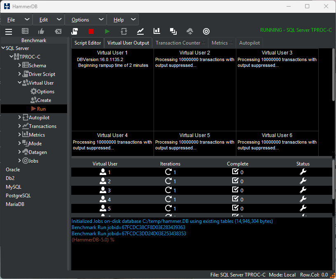
Task: Click the Schema Build toolbar icon
Action: [x=25, y=31]
